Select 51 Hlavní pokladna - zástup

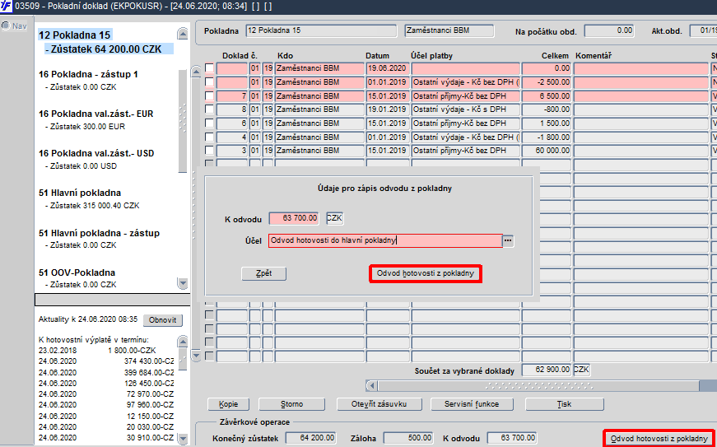pos(100,233)
